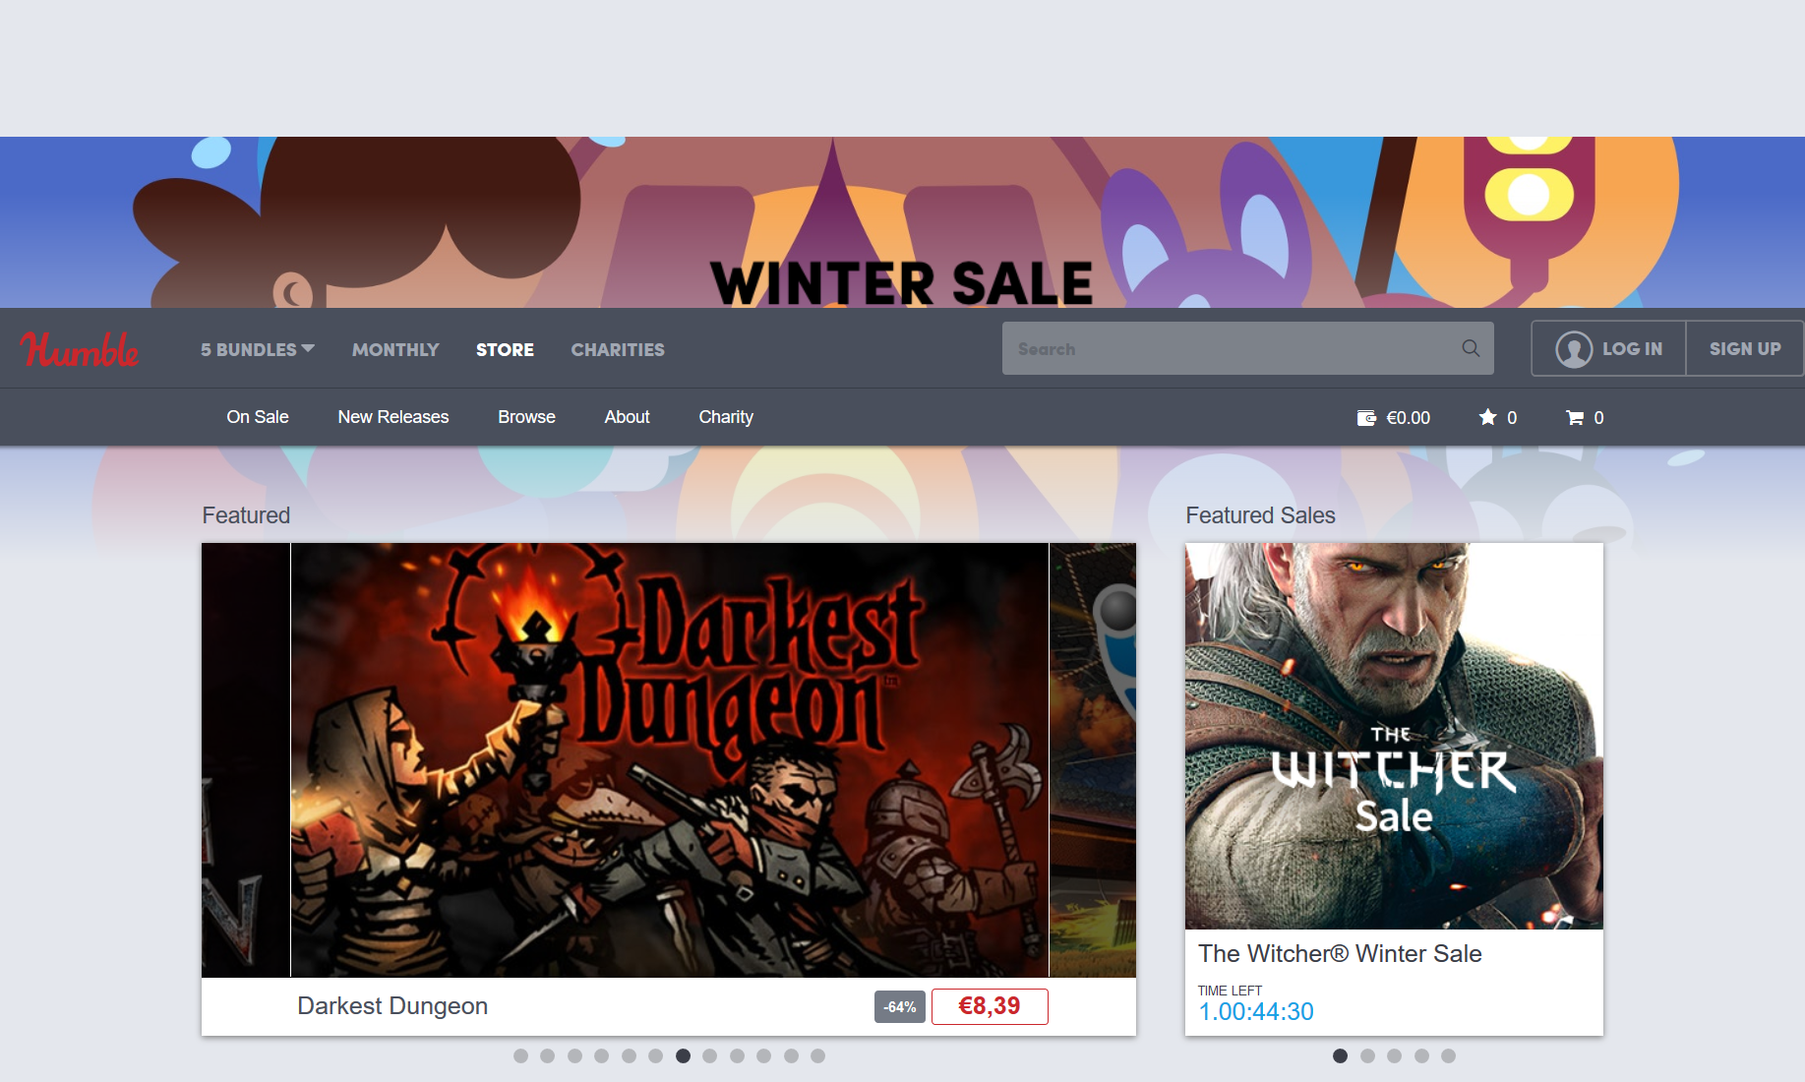This screenshot has width=1805, height=1082.
Task: Select the active seventh Featured carousel dot
Action: [683, 1055]
